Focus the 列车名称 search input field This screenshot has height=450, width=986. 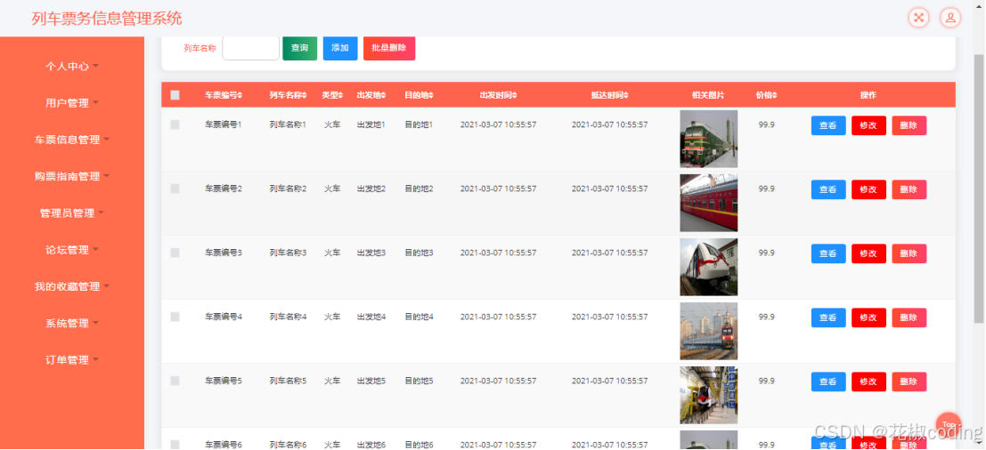point(250,48)
